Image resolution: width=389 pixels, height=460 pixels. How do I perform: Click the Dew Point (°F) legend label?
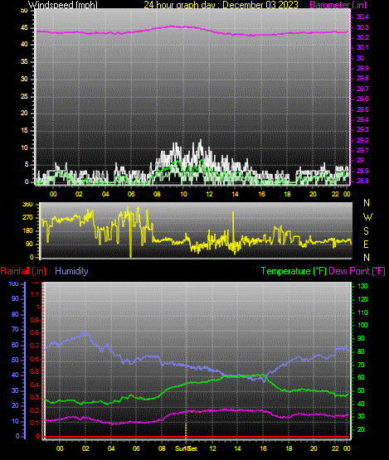(357, 271)
